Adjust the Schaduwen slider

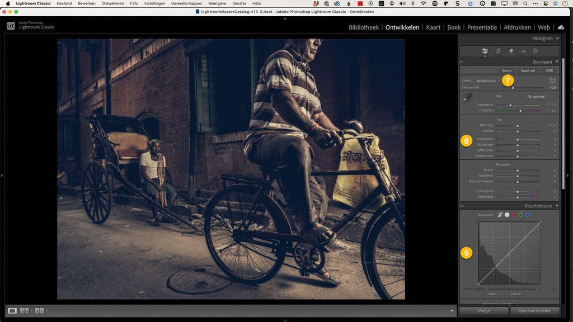click(518, 145)
